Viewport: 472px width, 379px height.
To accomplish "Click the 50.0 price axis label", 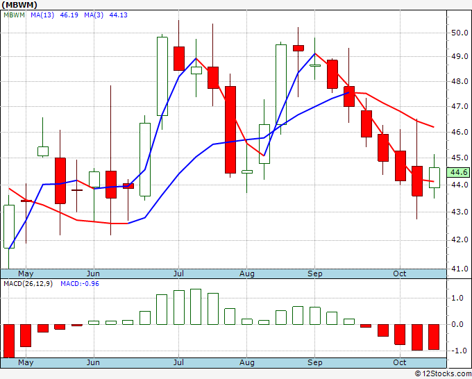I will 460,33.
